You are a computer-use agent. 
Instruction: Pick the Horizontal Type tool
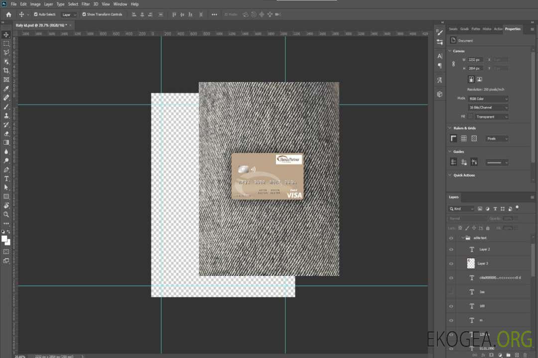pyautogui.click(x=6, y=179)
